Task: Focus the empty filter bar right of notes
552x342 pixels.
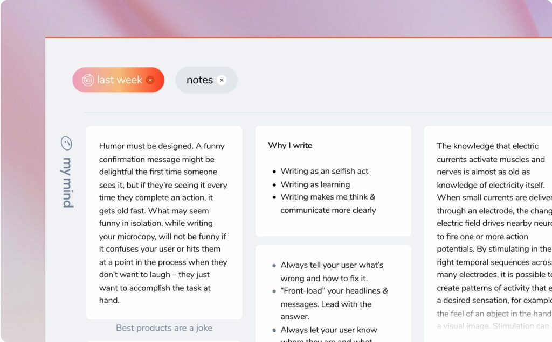Action: point(388,80)
